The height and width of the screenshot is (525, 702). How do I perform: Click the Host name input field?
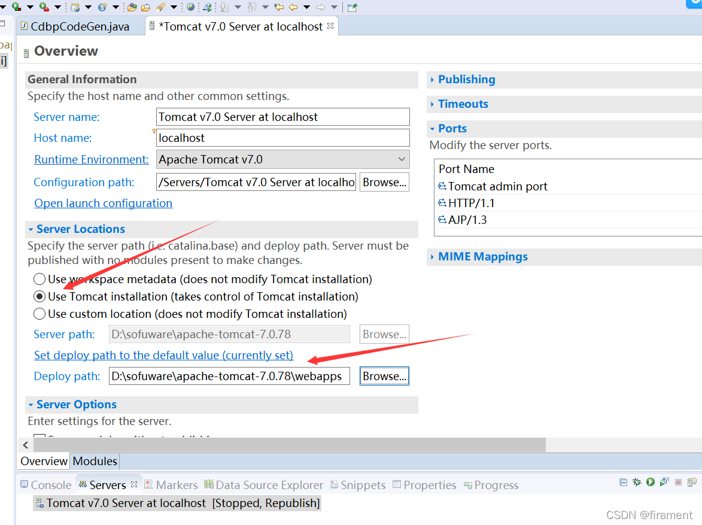point(283,138)
